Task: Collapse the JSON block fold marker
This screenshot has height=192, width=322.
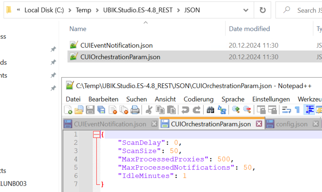Action: point(96,134)
